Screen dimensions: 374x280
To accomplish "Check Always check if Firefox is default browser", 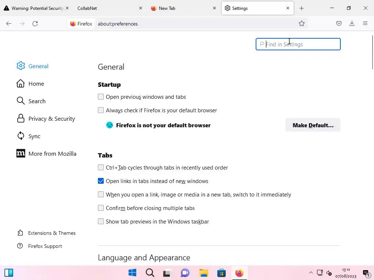I will (x=101, y=110).
